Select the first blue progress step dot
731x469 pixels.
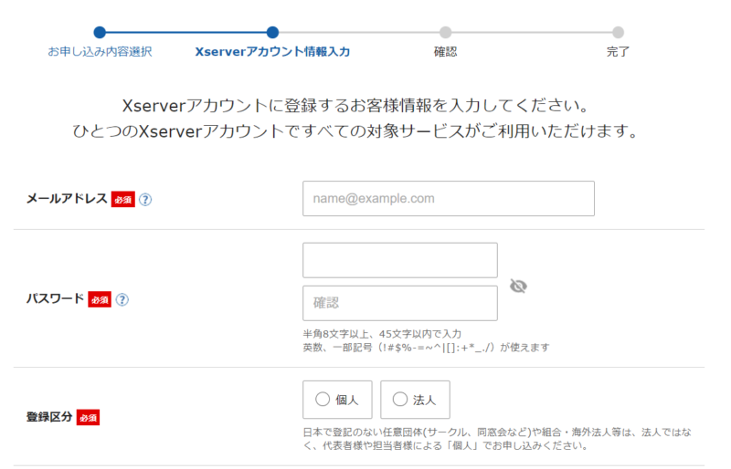(x=100, y=32)
